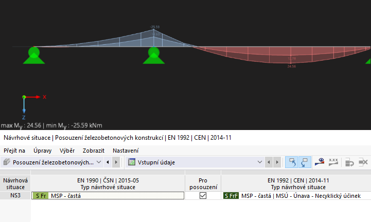Click the blue Z axis arrow
371x222 pixels.
[24, 105]
